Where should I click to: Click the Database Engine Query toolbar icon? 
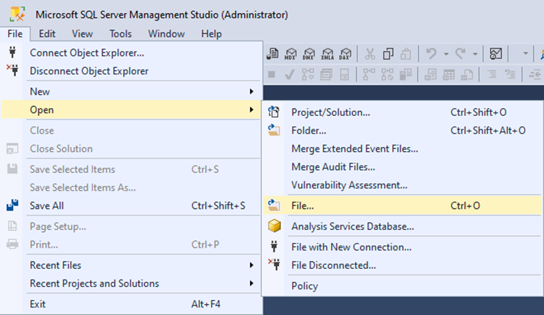coord(273,54)
